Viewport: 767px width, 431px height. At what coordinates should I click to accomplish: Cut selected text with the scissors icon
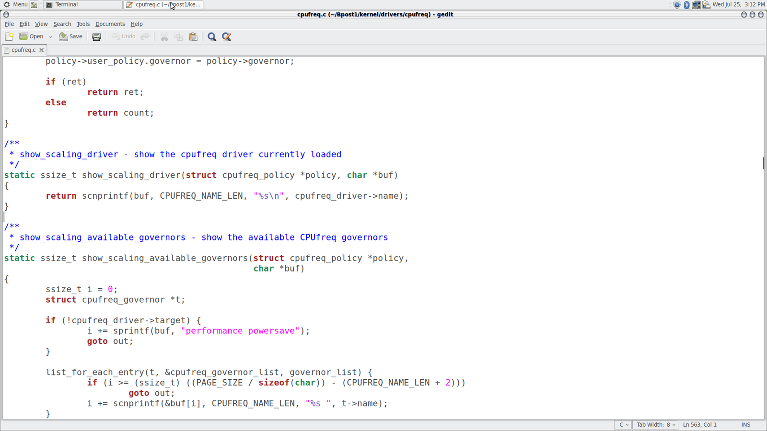164,36
